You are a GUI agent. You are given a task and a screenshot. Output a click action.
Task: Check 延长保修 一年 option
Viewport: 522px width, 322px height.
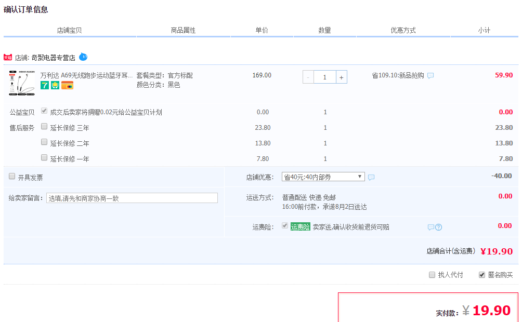click(44, 157)
